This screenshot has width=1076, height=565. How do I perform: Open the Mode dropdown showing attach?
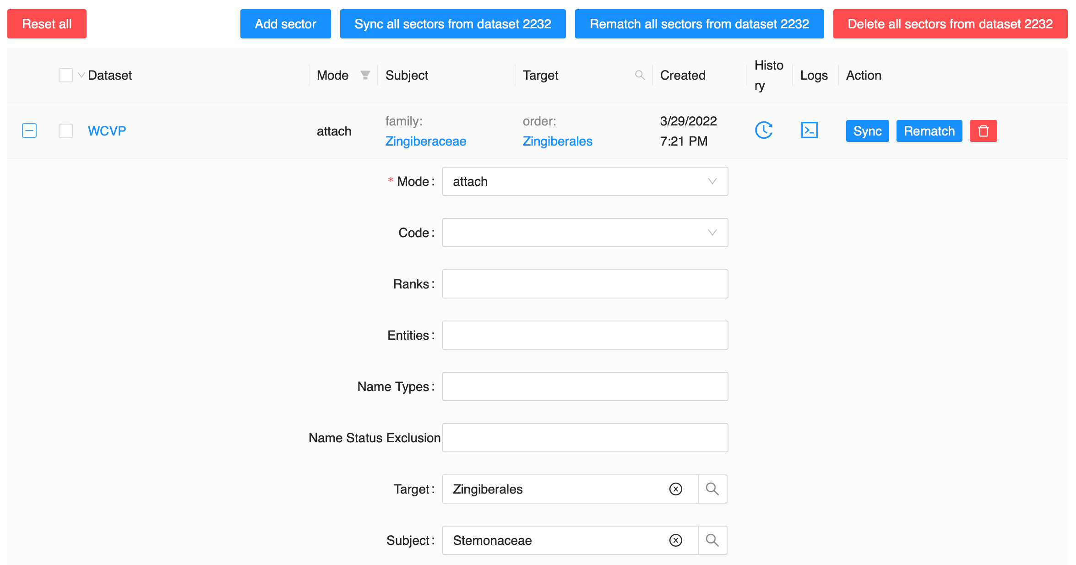pyautogui.click(x=585, y=181)
